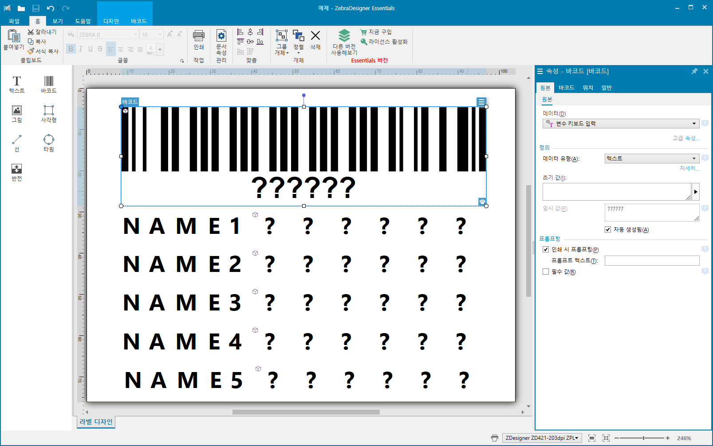Click the 삭제 (Delete) X icon
The width and height of the screenshot is (713, 446).
pyautogui.click(x=315, y=35)
